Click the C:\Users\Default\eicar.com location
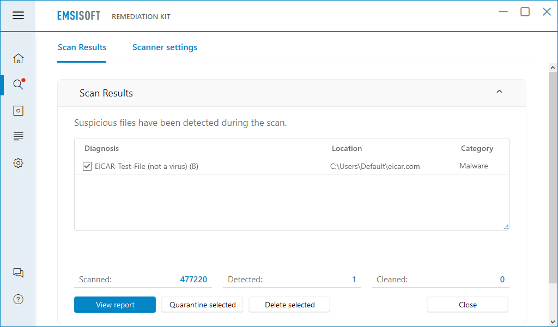 (375, 166)
